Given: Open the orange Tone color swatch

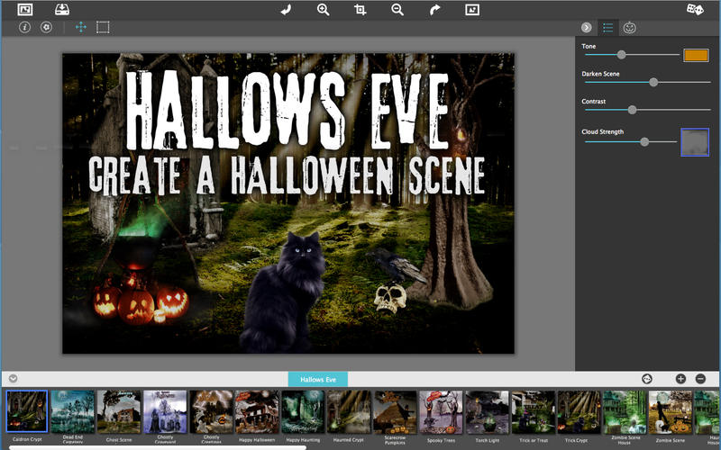Looking at the screenshot, I should pyautogui.click(x=696, y=55).
